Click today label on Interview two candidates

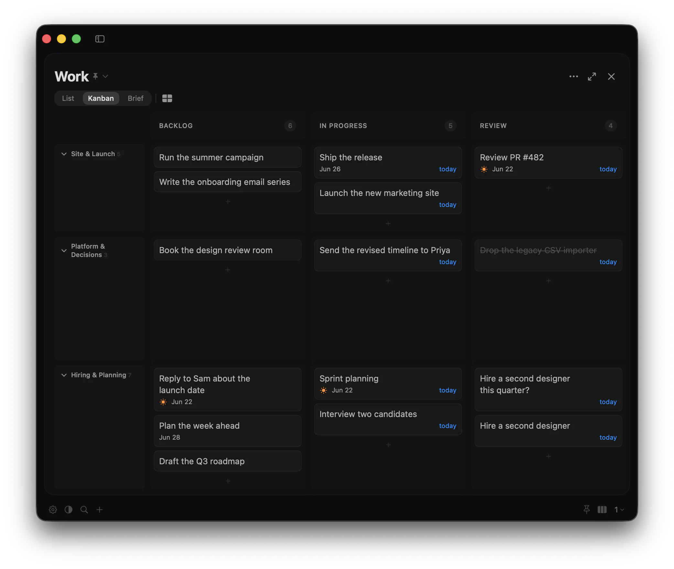pos(448,426)
